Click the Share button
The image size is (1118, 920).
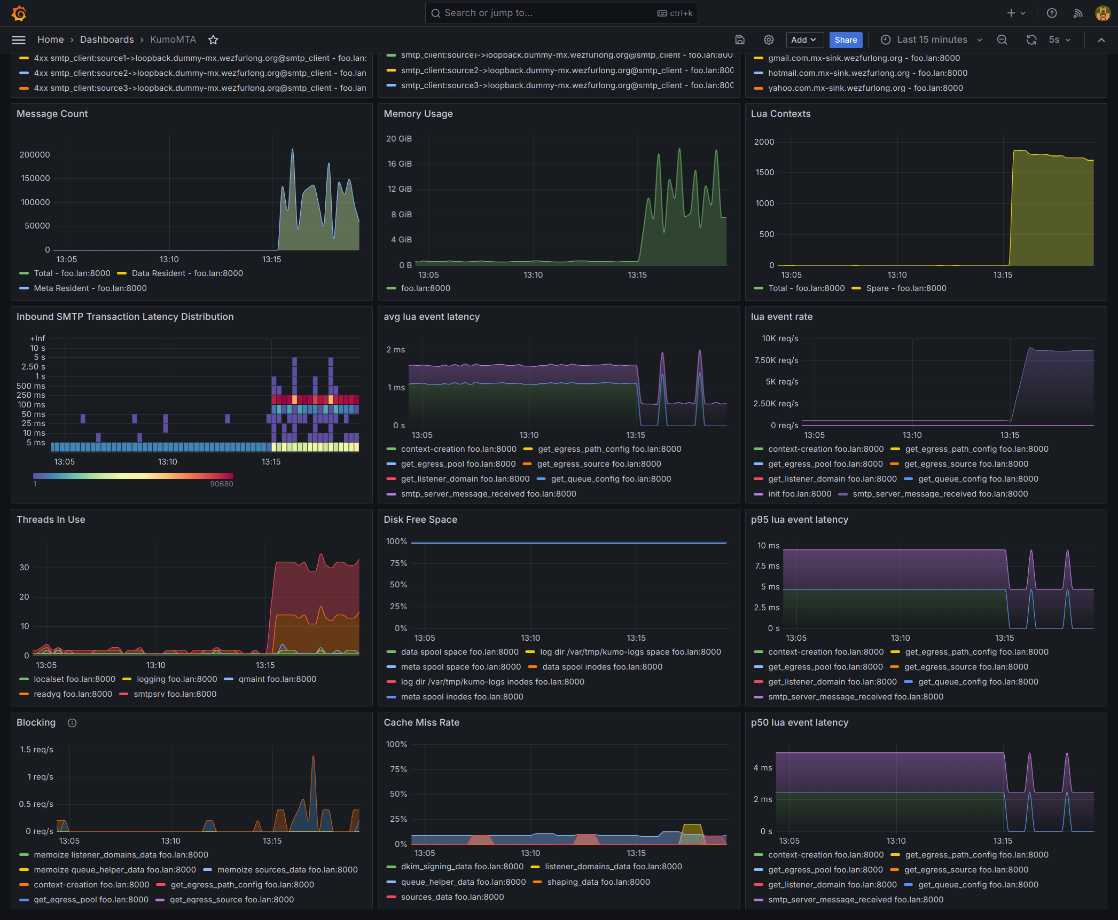tap(846, 40)
